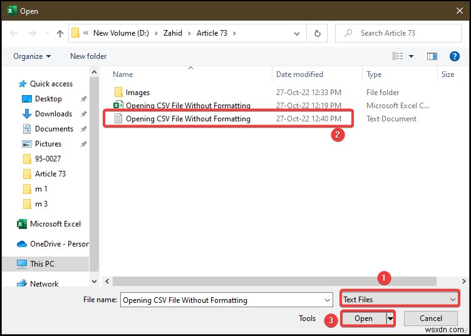Viewport: 471px width, 336px height.
Task: Click the Forward navigation arrow
Action: click(x=33, y=33)
